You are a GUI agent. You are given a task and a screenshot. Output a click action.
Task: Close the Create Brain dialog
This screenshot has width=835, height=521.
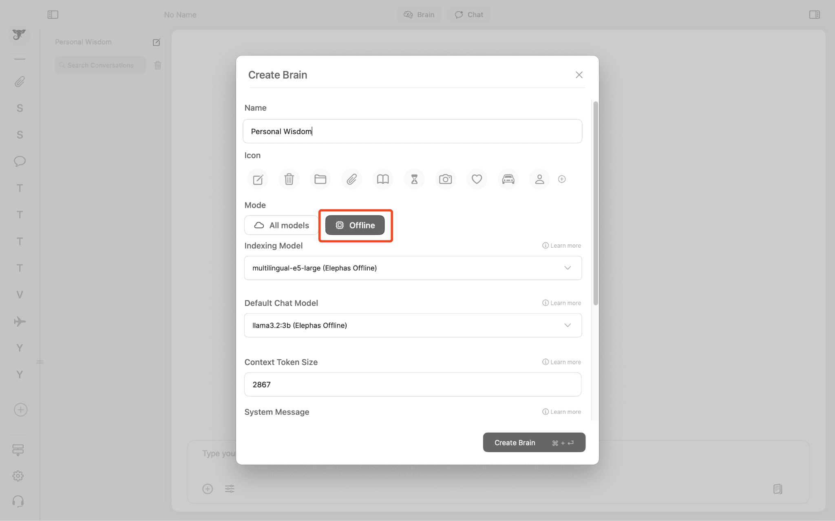(579, 75)
